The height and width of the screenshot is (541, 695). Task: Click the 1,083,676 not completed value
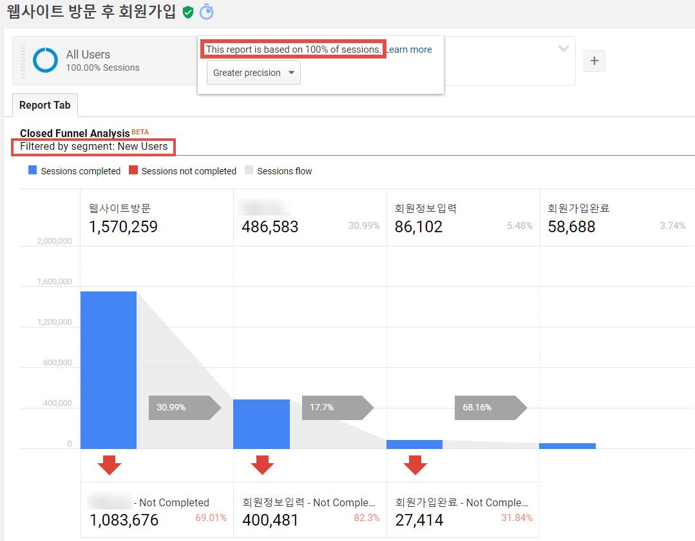coord(124,520)
